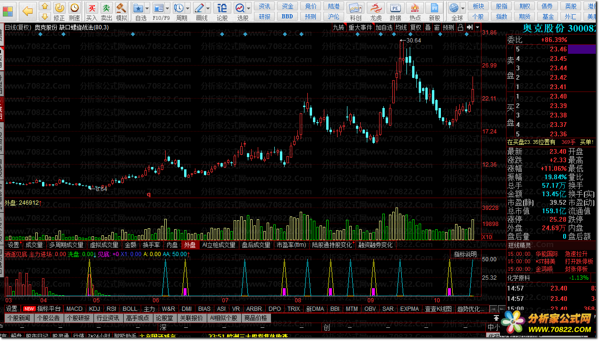600x341 pixels.
Task: Open the 龙虎 dragon-tiger list icon
Action: [376, 11]
